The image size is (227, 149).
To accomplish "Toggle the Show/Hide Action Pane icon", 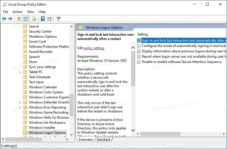I will click(x=50, y=19).
